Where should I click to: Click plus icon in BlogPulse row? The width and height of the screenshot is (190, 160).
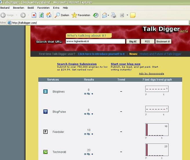coord(92,114)
